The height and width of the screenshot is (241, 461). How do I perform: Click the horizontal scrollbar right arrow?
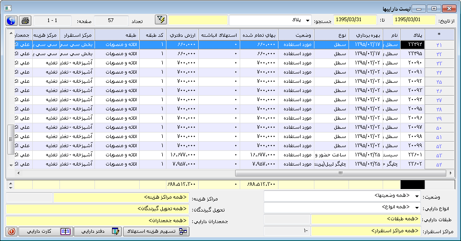pyautogui.click(x=450, y=173)
